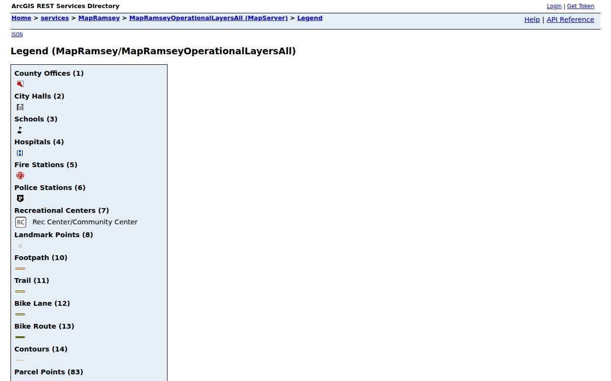
Task: Click the Trail yellow line symbol
Action: 20,291
